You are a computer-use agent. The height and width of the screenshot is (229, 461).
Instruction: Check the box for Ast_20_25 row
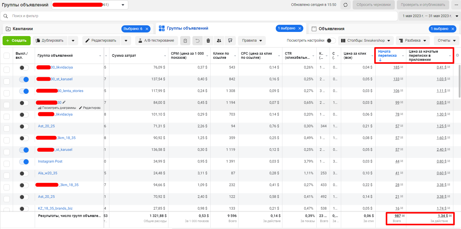pos(7,128)
